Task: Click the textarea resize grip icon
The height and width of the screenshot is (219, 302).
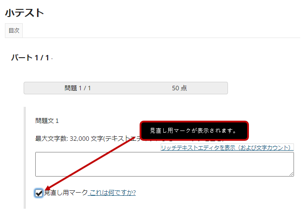Action: point(291,174)
